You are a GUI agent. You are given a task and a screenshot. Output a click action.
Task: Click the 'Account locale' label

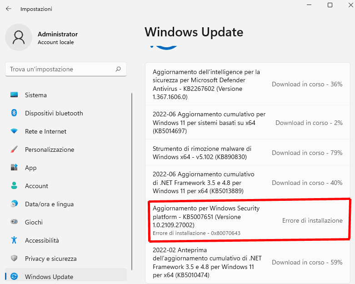[56, 42]
